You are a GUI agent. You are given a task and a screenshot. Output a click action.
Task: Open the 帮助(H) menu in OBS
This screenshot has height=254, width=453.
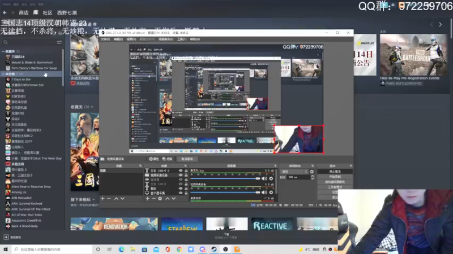(x=195, y=39)
